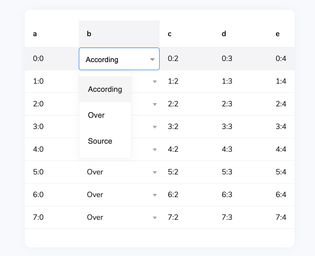Click column header "e"
Image resolution: width=315 pixels, height=256 pixels.
[278, 34]
